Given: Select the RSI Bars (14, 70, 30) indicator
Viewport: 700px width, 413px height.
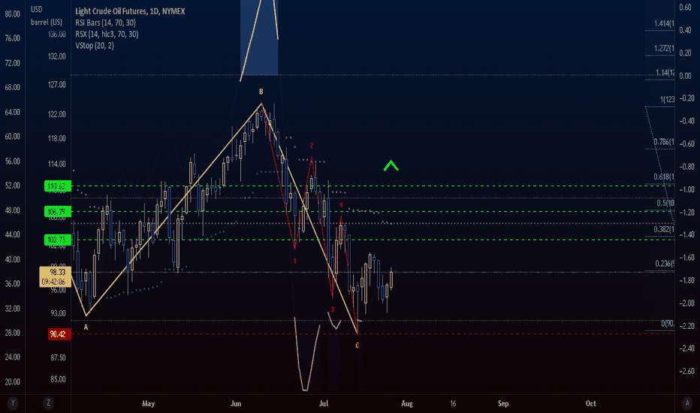Looking at the screenshot, I should coord(105,23).
